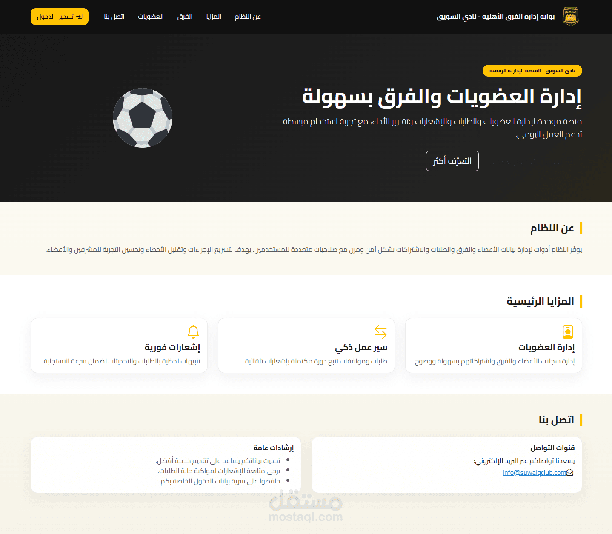Click the section heading عن النظام
The image size is (612, 534).
click(552, 228)
